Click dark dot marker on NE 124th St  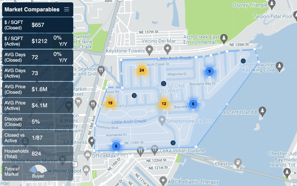point(173,143)
